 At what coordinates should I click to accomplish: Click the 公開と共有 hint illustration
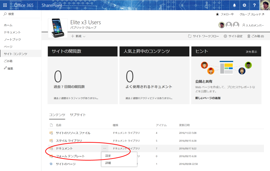point(226,67)
